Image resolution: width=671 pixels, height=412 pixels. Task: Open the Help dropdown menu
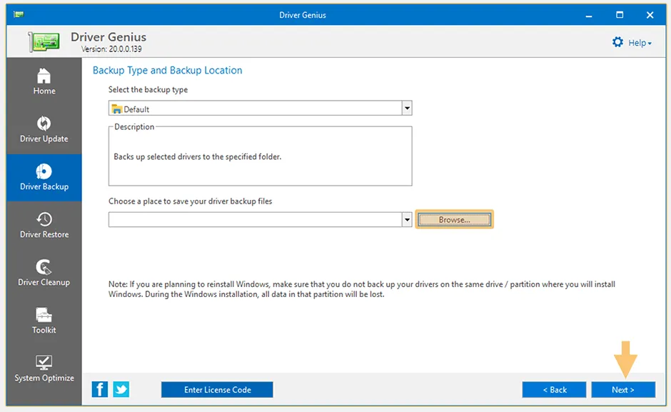pos(640,43)
